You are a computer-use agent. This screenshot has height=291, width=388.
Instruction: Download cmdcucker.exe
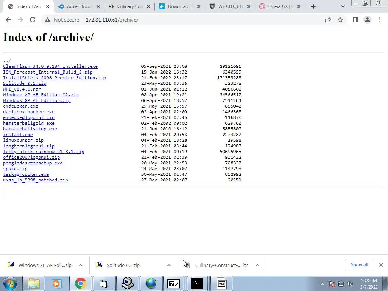coord(20,106)
